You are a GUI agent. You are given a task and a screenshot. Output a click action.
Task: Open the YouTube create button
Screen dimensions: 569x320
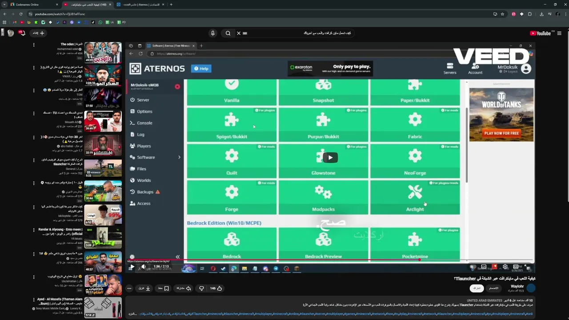(38, 33)
